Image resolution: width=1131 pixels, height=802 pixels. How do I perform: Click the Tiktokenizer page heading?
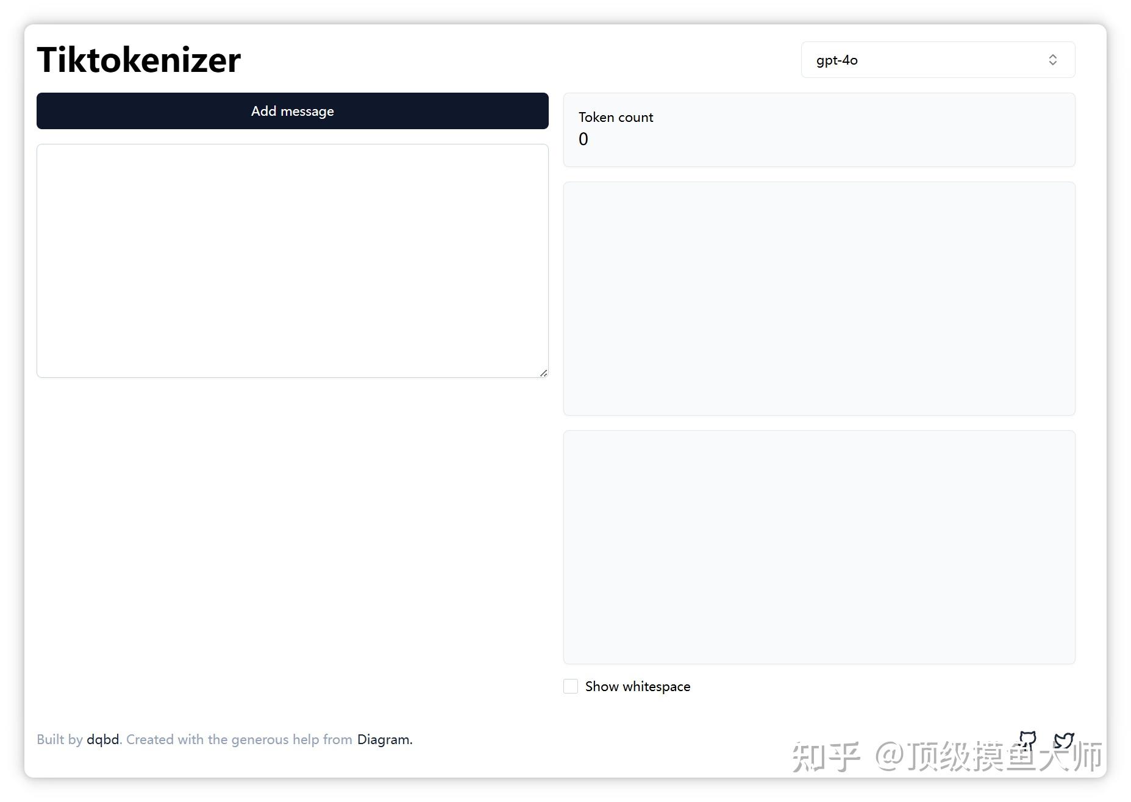[x=139, y=60]
